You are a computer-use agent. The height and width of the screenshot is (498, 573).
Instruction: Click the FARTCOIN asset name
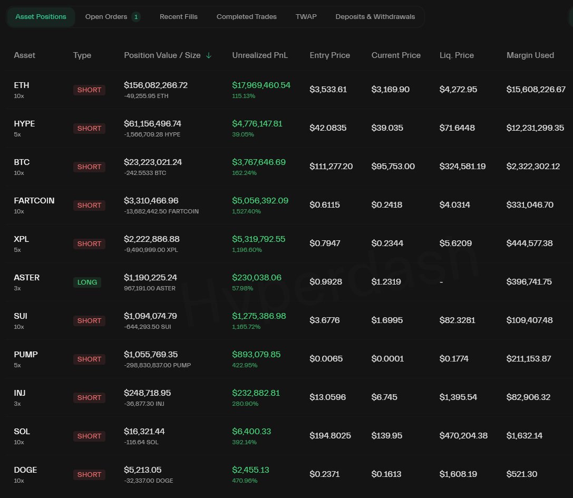(34, 200)
